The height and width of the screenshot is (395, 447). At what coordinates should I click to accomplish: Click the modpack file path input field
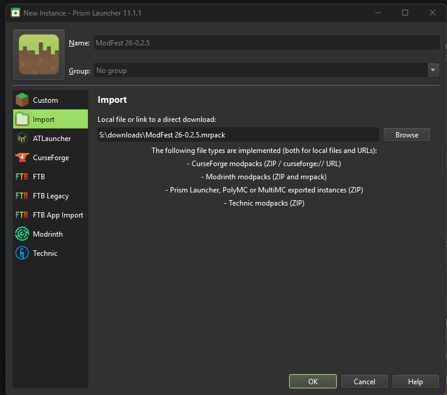[x=238, y=134]
